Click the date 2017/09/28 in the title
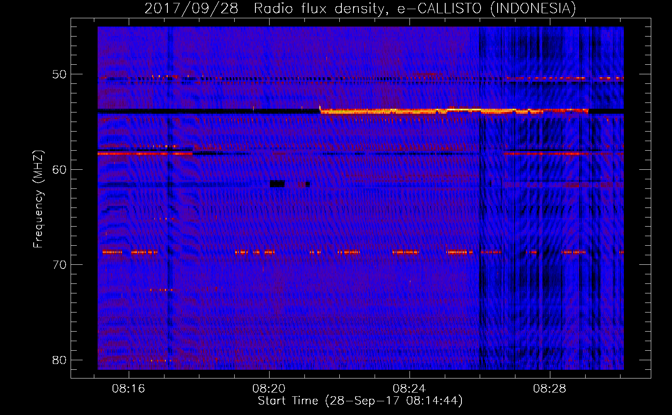Image resolution: width=672 pixels, height=415 pixels. click(191, 8)
